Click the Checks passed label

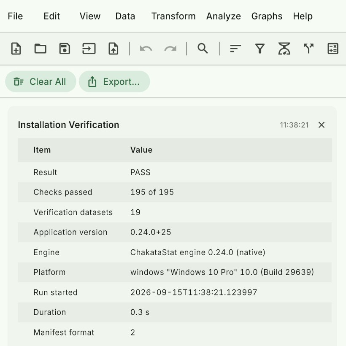pyautogui.click(x=63, y=192)
